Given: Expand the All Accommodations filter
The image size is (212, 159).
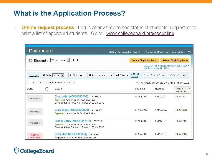Looking at the screenshot, I should click(x=100, y=75).
